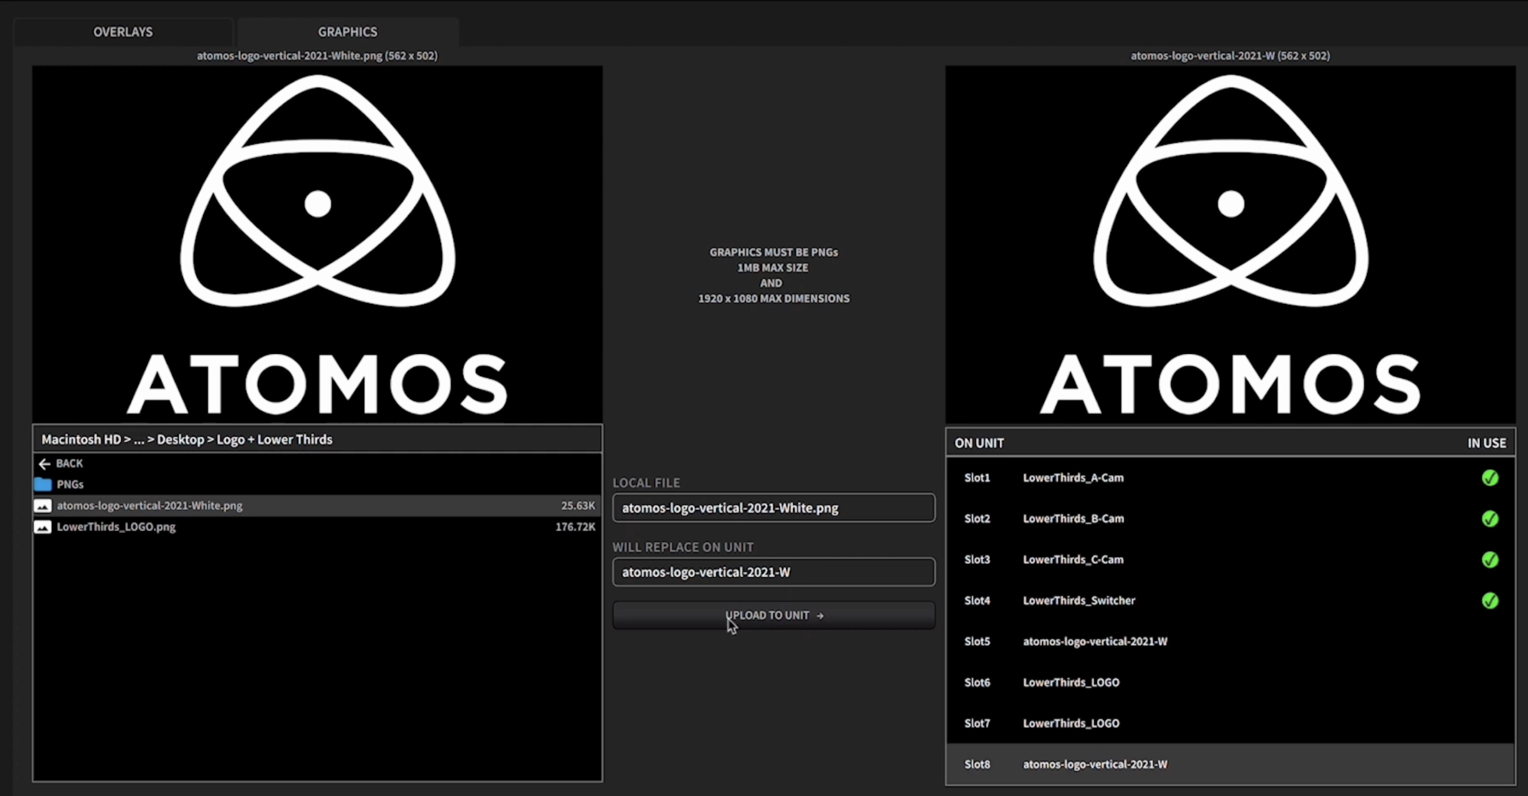1528x796 pixels.
Task: Click Desktop in the path breadcrumb
Action: coord(181,440)
